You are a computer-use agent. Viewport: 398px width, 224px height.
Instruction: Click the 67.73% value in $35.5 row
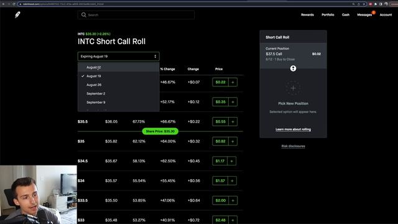coord(139,122)
